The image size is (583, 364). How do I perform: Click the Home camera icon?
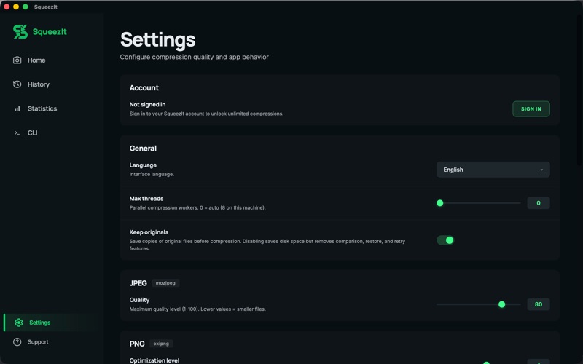click(17, 60)
